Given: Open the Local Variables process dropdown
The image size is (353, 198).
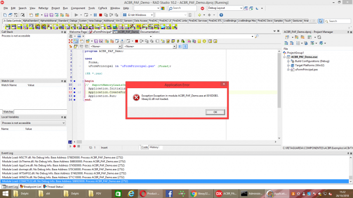Looking at the screenshot, I should tap(64, 123).
